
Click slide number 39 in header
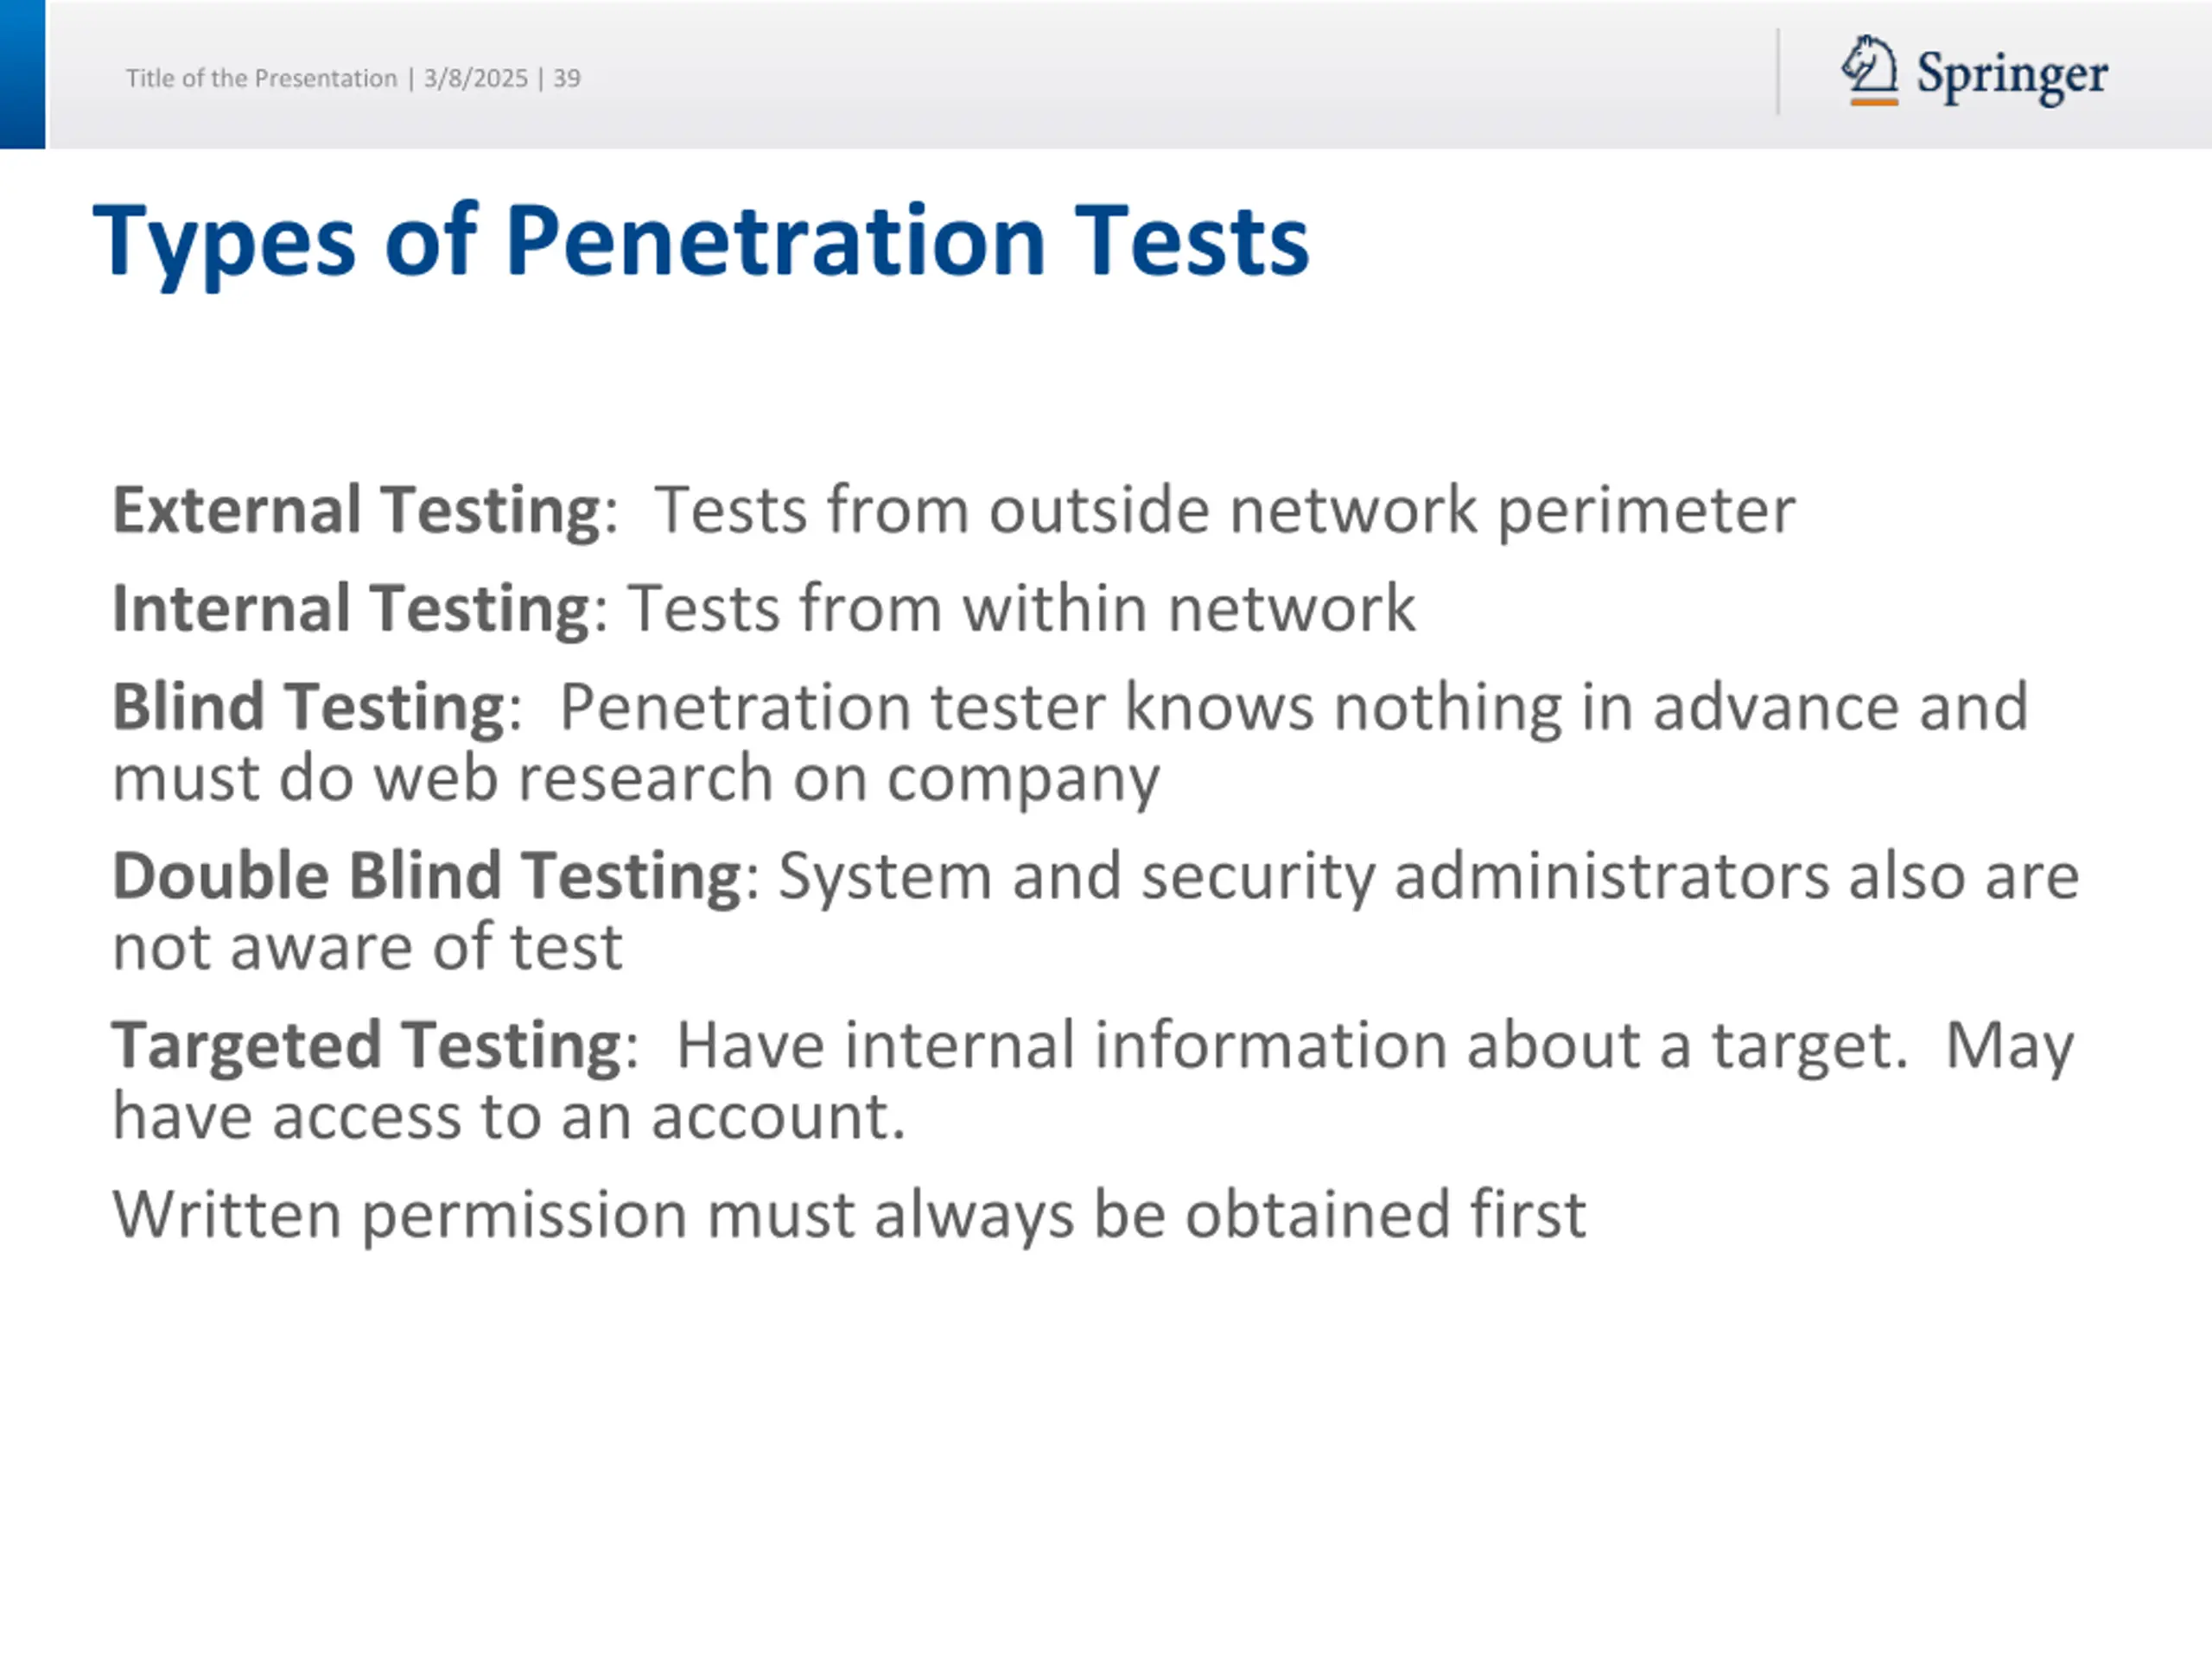pos(567,78)
